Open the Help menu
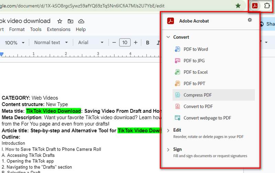Image resolution: width=275 pixels, height=173 pixels. click(x=81, y=29)
